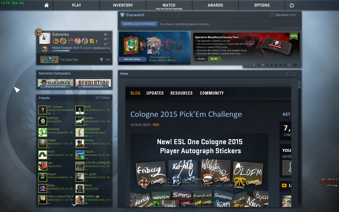Open the INVENTORY menu

click(x=123, y=5)
